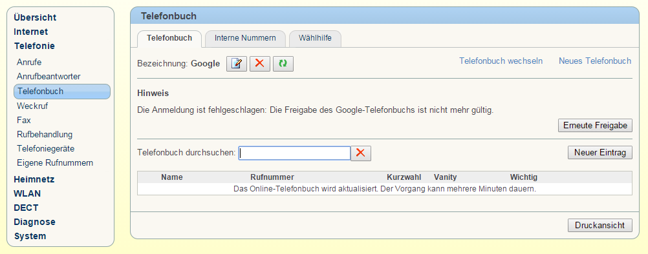Switch to the Telefonbuch tab
648x254 pixels.
tap(169, 38)
